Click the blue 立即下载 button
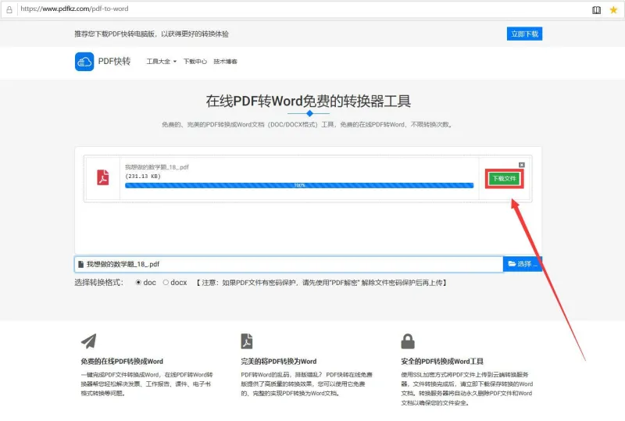The height and width of the screenshot is (421, 625). coord(524,34)
